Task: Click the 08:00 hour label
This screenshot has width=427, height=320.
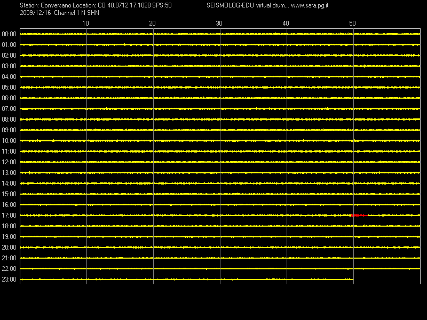Action: click(9, 119)
